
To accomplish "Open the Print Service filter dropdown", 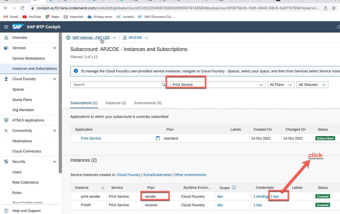I will pos(261,85).
